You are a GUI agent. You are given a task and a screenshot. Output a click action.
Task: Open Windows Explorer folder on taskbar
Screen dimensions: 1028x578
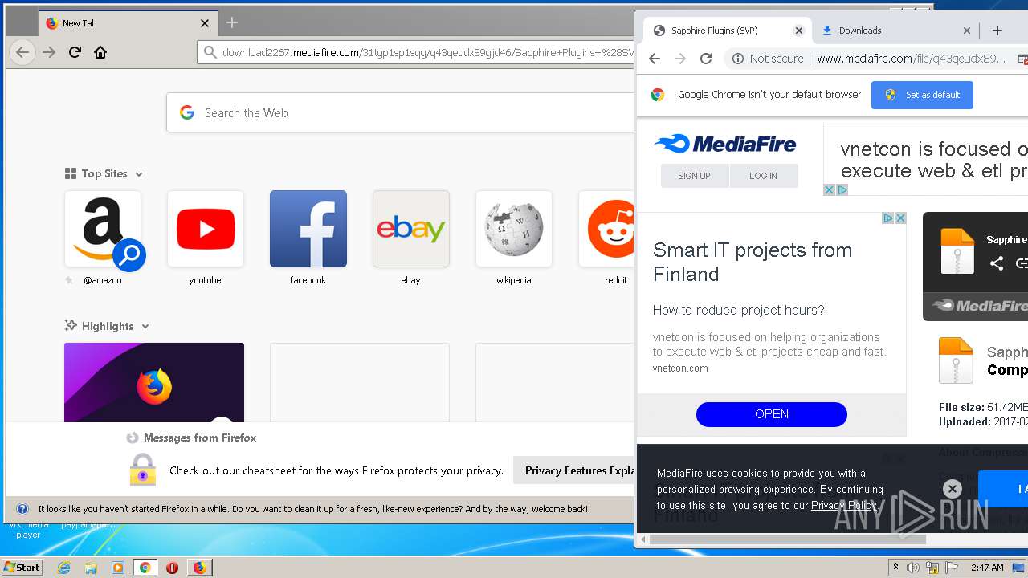click(x=91, y=568)
